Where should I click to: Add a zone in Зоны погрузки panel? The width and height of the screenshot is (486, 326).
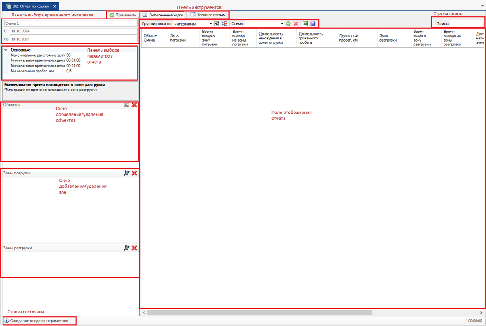(x=127, y=173)
